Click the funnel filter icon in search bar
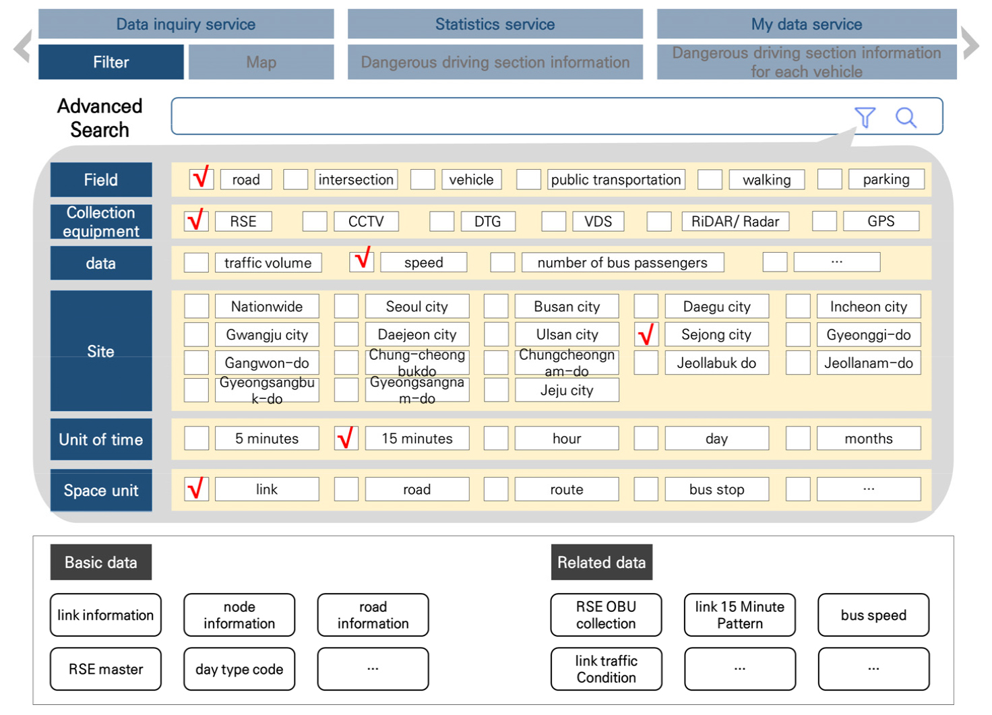 865,117
